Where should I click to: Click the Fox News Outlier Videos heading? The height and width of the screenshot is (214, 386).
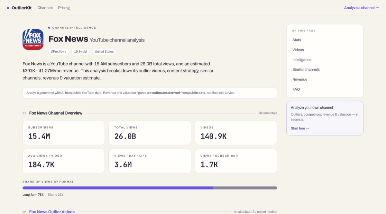pos(52,212)
